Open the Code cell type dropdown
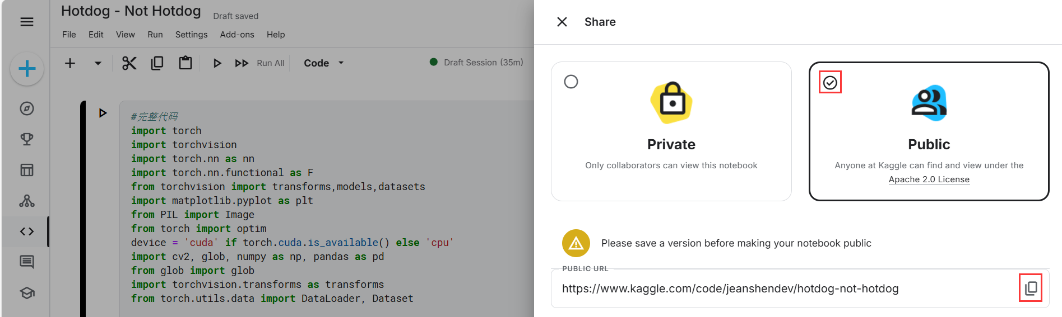Image resolution: width=1062 pixels, height=317 pixels. click(324, 63)
